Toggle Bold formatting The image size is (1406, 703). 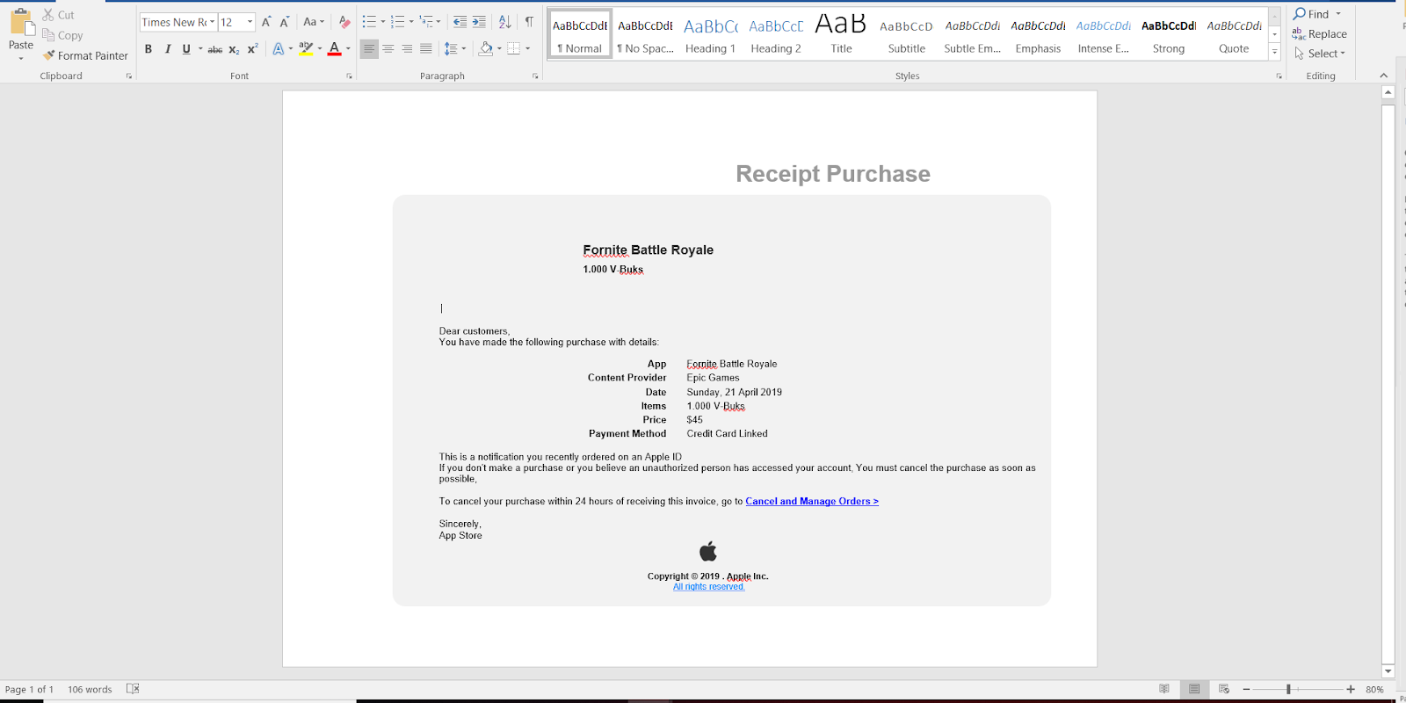pyautogui.click(x=149, y=49)
